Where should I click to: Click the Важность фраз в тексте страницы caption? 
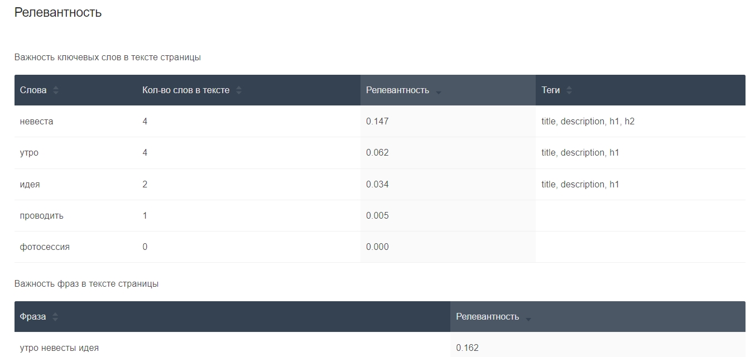click(86, 284)
